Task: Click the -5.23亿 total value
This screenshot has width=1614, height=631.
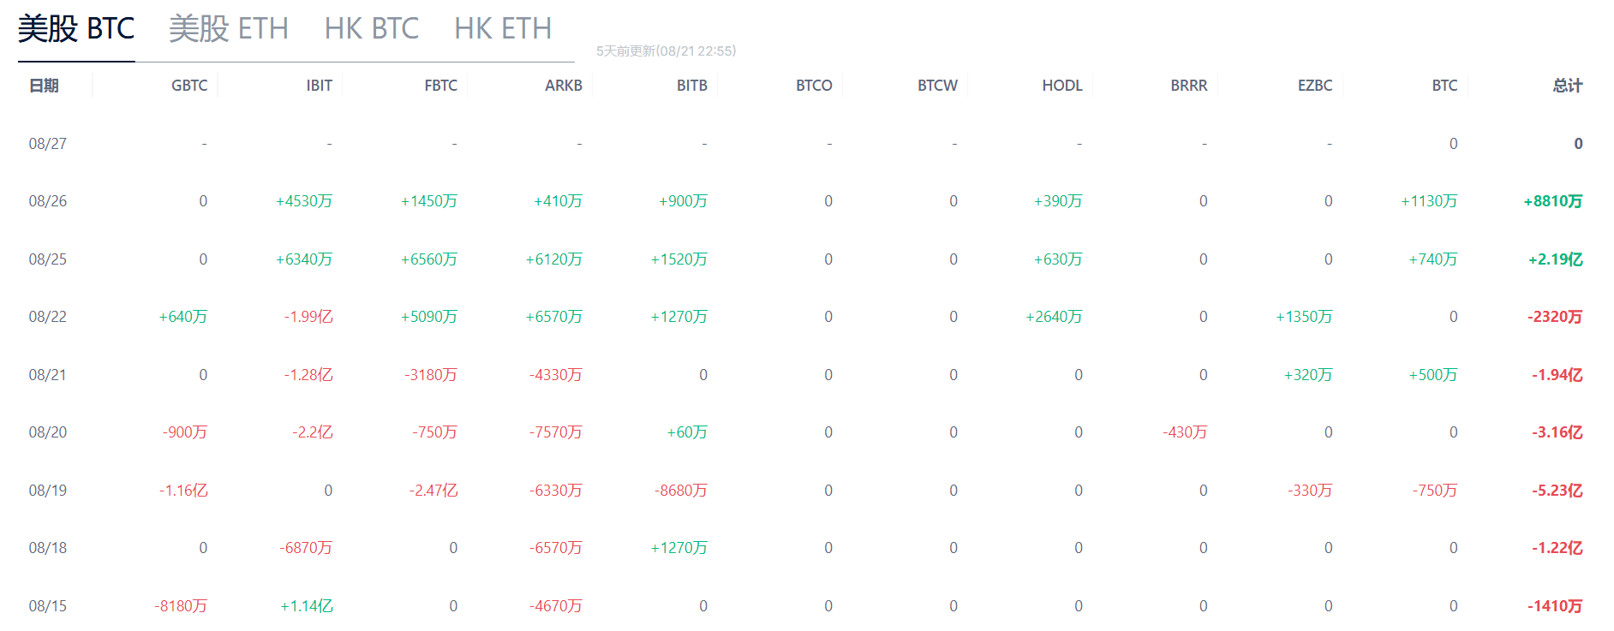Action: pos(1557,491)
